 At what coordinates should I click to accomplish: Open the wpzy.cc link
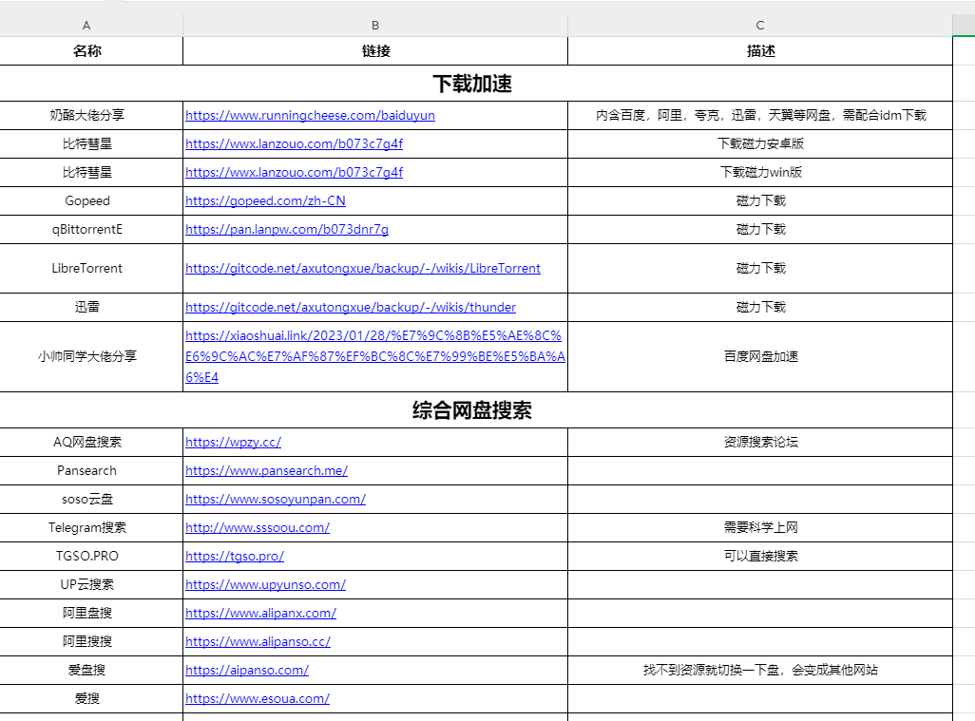tap(233, 442)
